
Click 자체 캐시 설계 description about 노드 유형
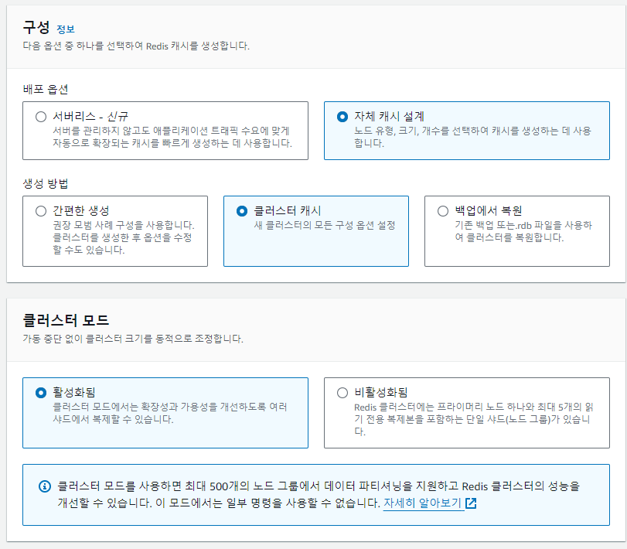472,137
